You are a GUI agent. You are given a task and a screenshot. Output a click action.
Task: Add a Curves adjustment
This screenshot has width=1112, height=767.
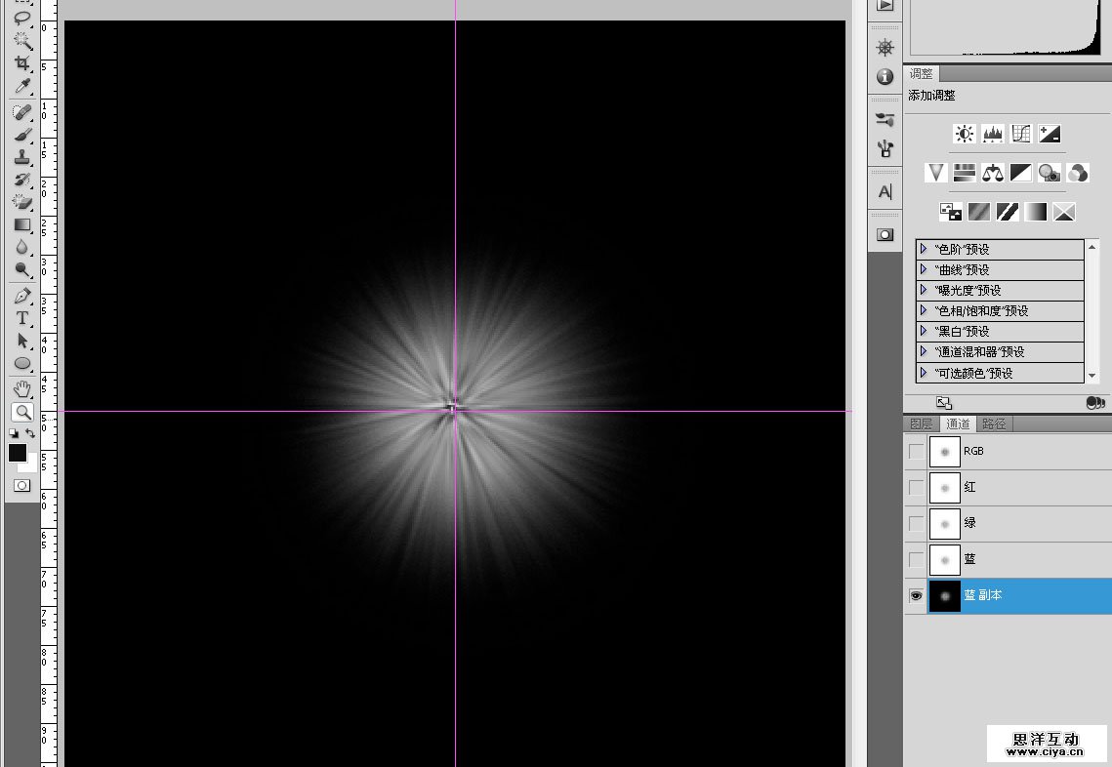(1021, 134)
